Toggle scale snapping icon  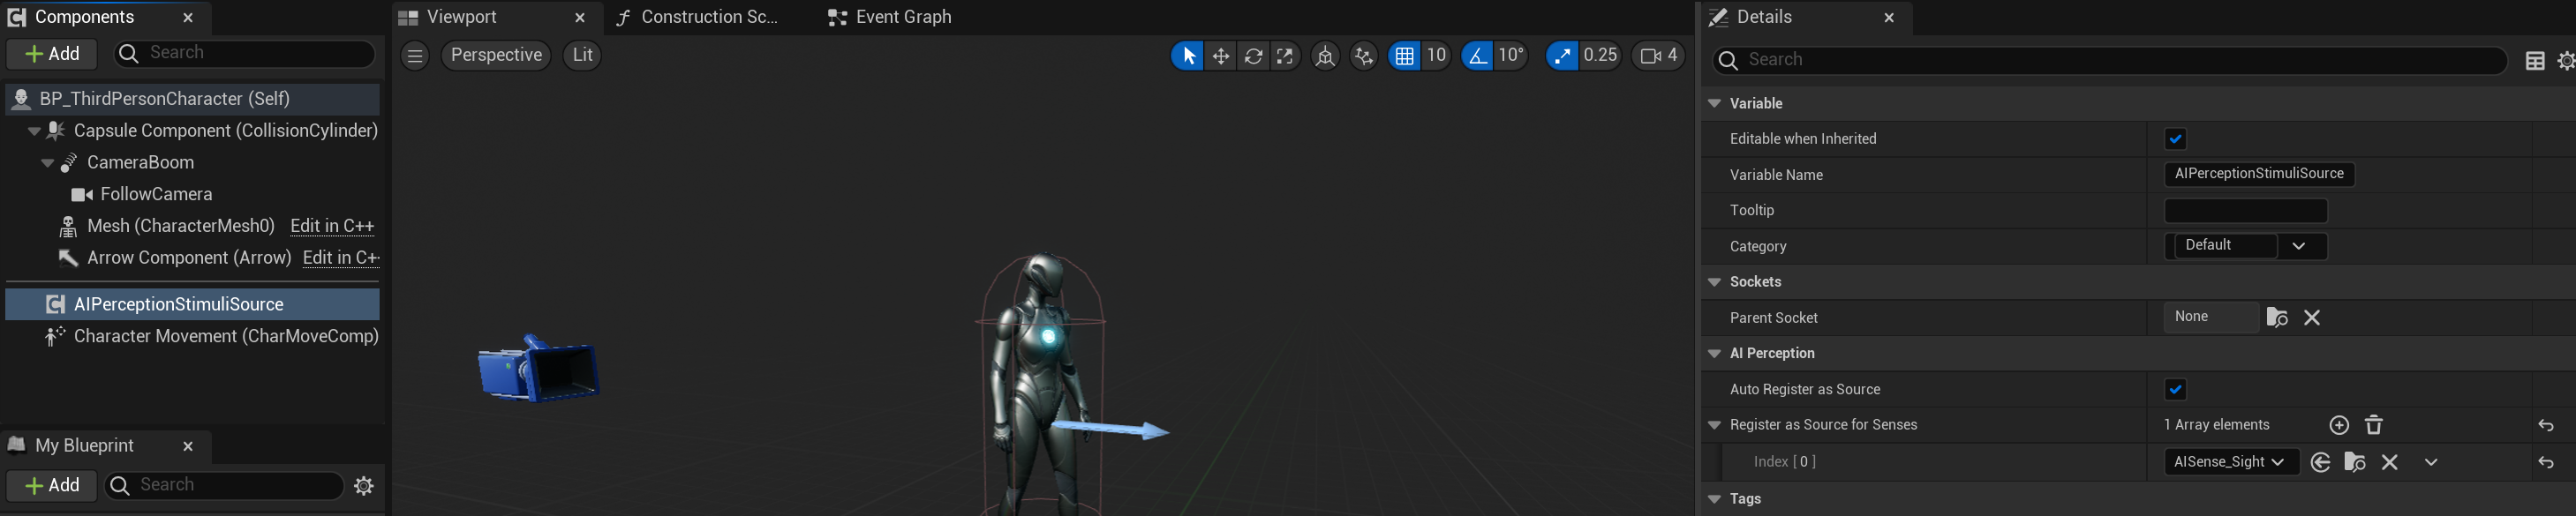point(1562,56)
